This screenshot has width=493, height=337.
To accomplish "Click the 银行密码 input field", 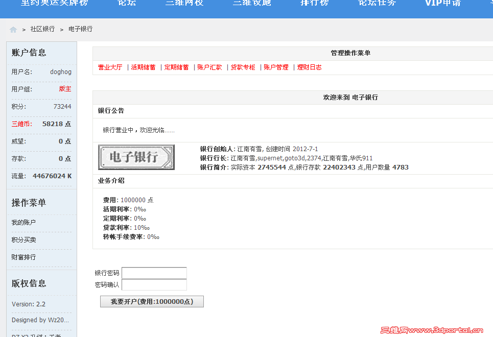I will [x=154, y=273].
